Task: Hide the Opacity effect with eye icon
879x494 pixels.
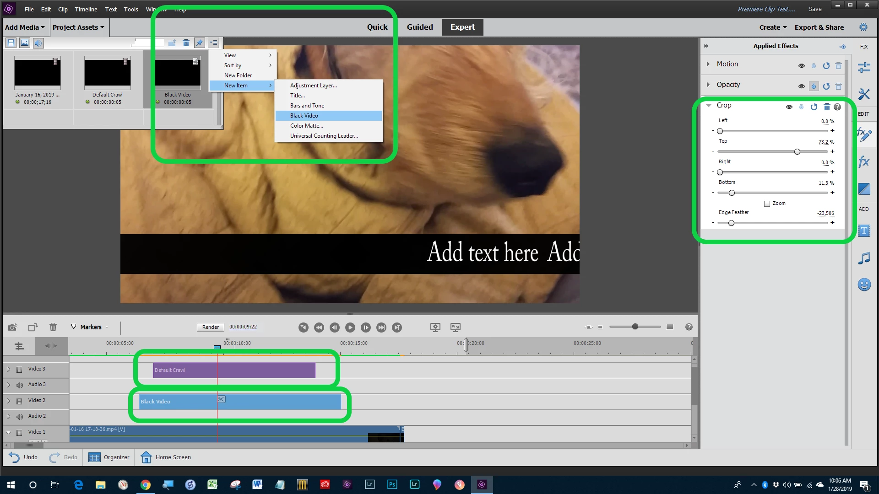Action: (801, 86)
